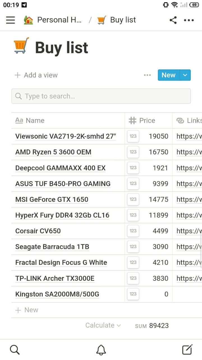Viewport: 202px width, 360px height.
Task: Click the blue New button
Action: click(169, 75)
